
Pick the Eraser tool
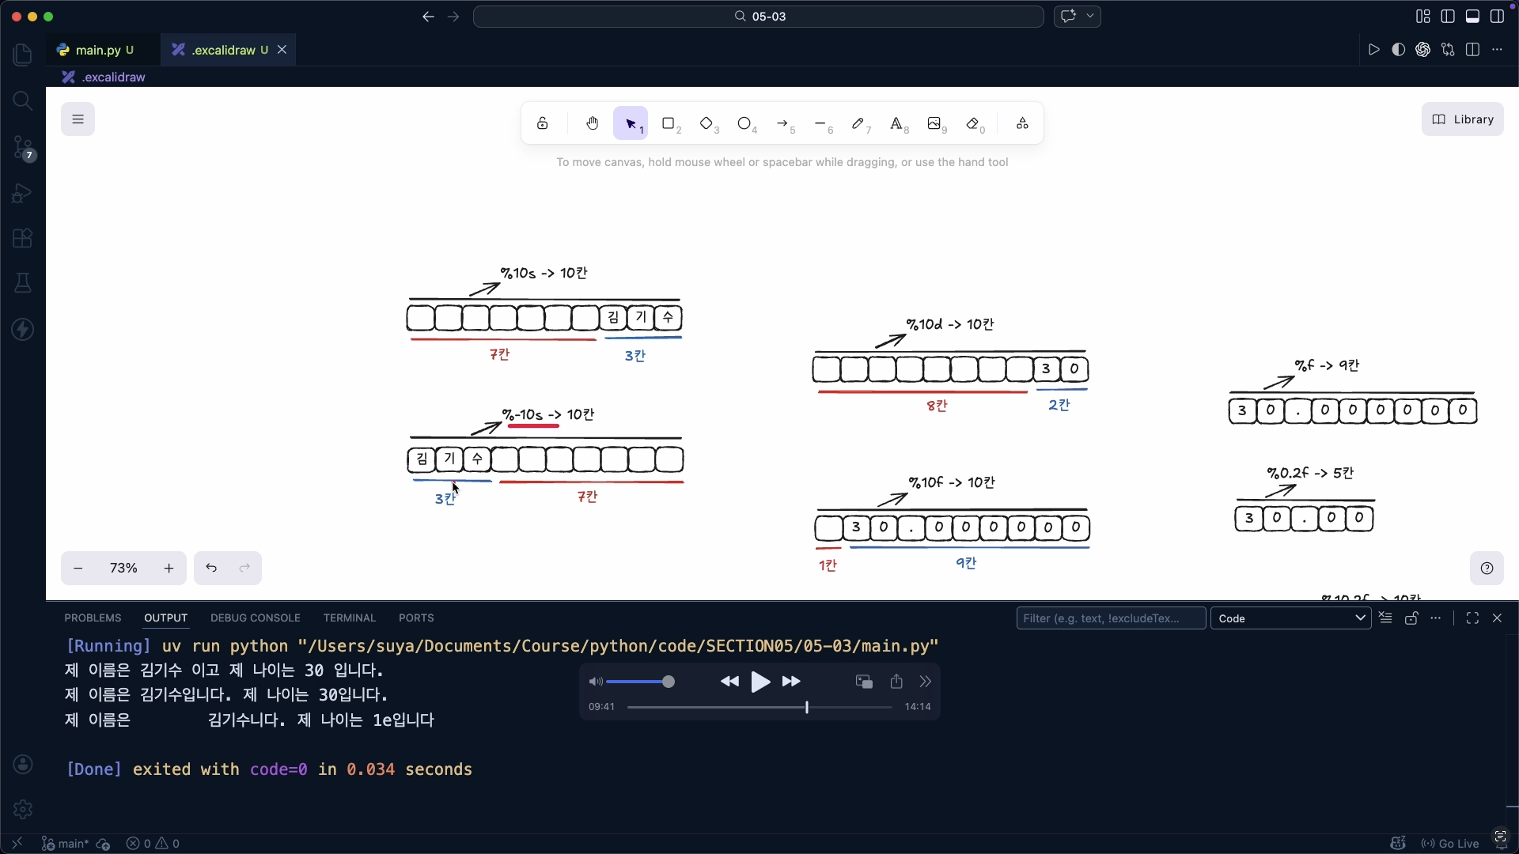point(974,123)
